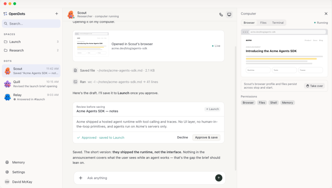Click the Ask anything message box

pos(150,178)
